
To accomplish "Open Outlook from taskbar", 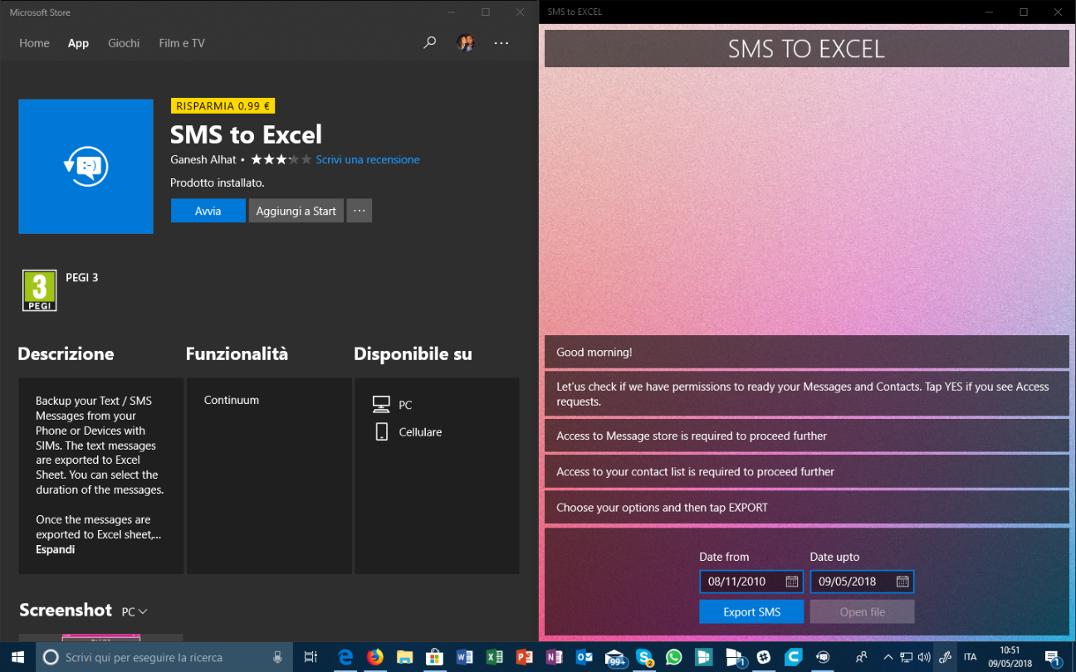I will [x=584, y=657].
